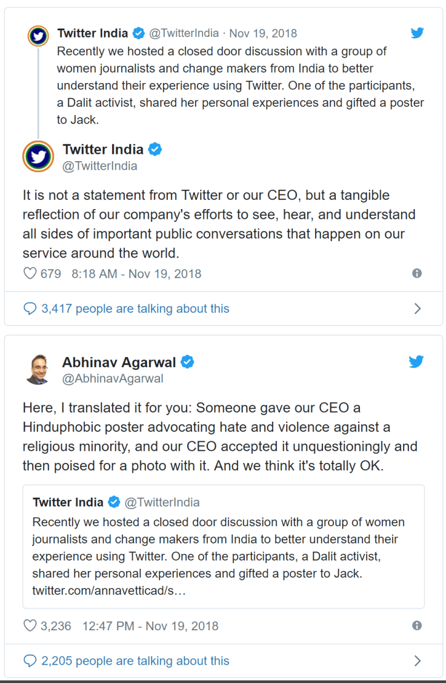The height and width of the screenshot is (683, 446).
Task: Click "3,417 people are talking about this"
Action: click(x=135, y=308)
